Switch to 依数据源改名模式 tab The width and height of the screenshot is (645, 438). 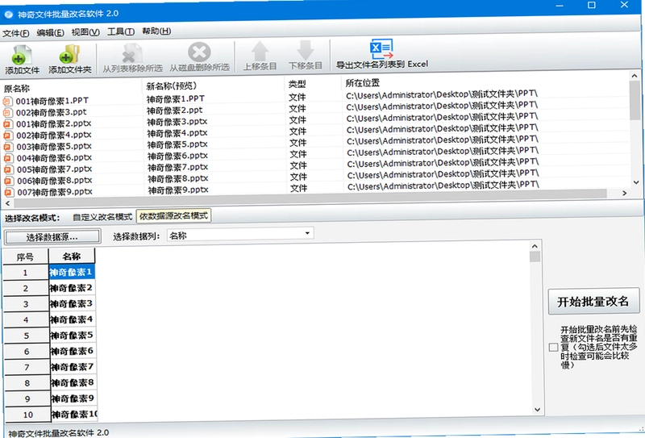(x=173, y=215)
